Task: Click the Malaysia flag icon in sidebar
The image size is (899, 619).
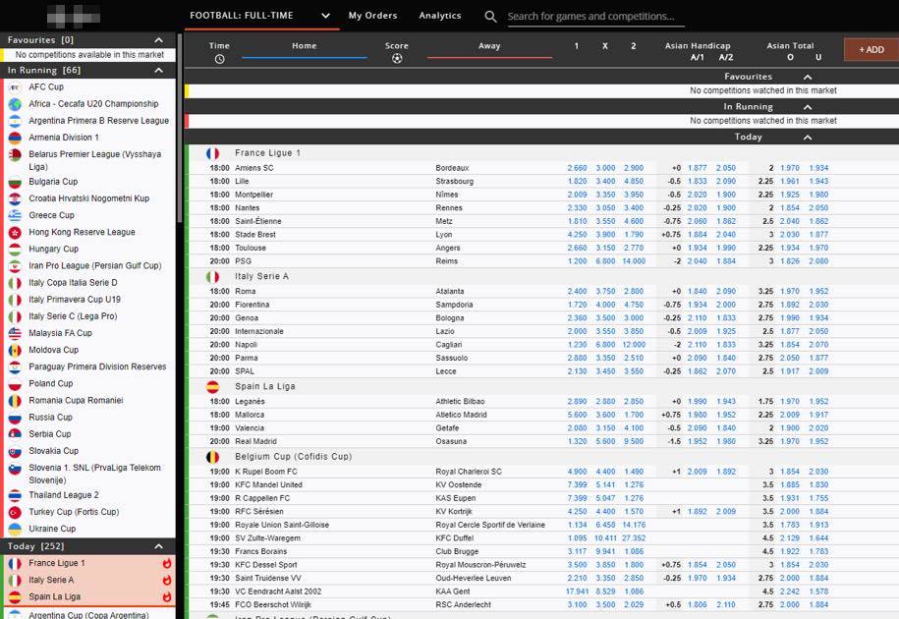Action: (x=15, y=333)
